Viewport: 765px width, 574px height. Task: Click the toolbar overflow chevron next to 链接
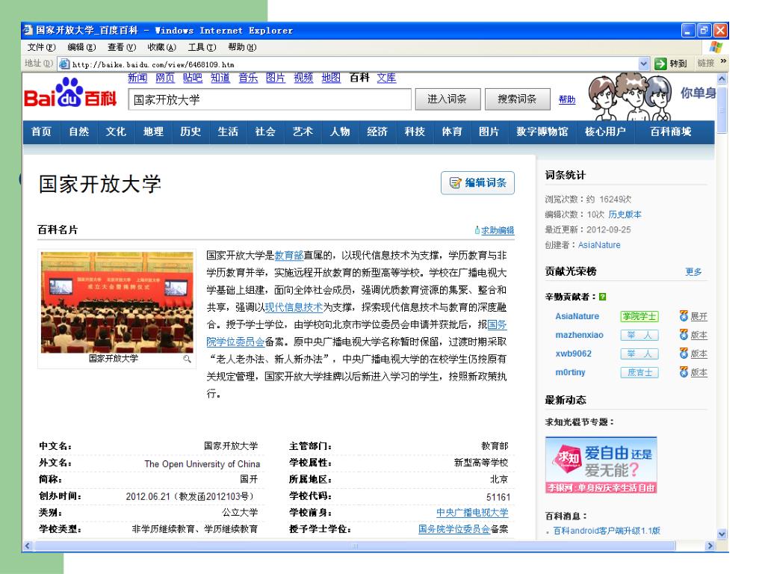pyautogui.click(x=723, y=61)
